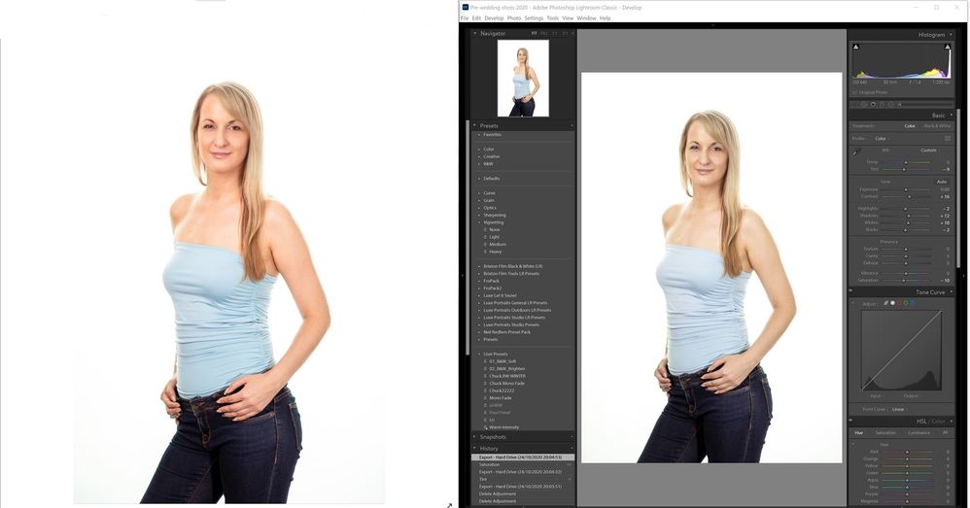Viewport: 970px width, 508px height.
Task: Collapse the Presets panel
Action: [475, 125]
